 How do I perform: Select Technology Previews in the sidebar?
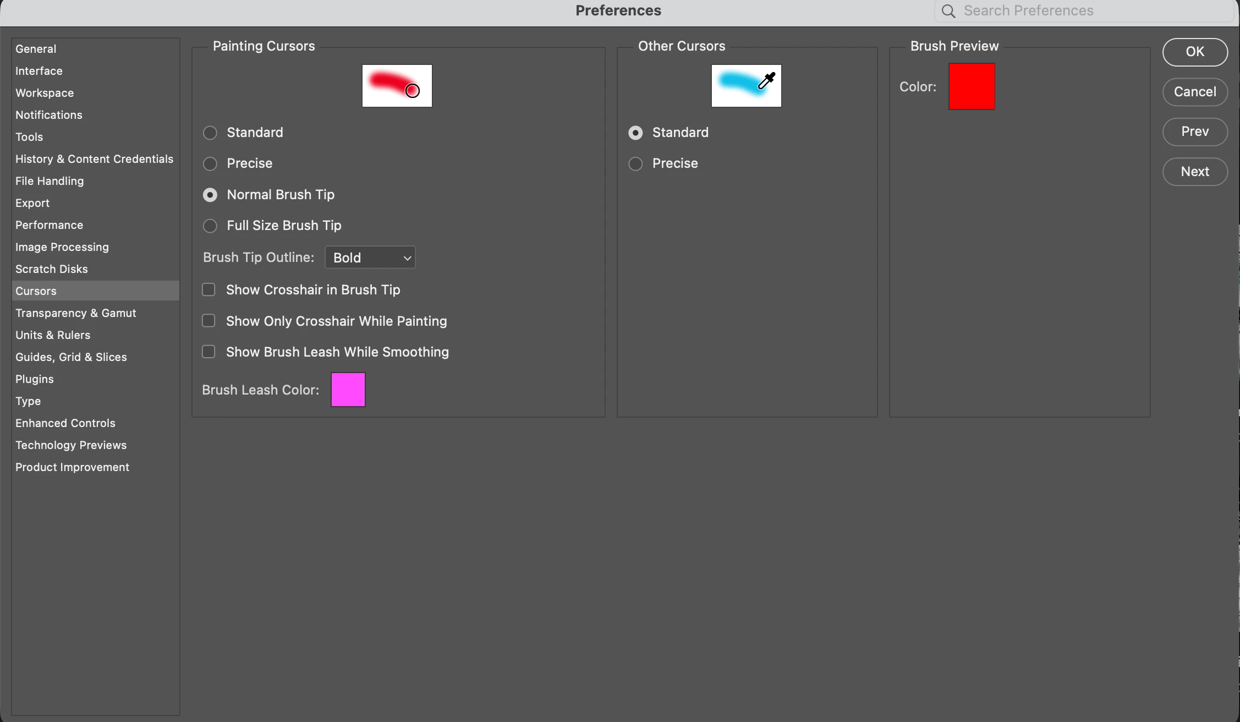[71, 445]
